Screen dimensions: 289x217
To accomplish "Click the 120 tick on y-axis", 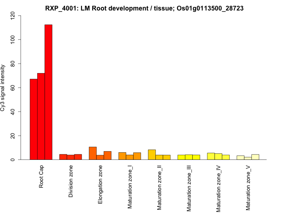I will [x=13, y=16].
